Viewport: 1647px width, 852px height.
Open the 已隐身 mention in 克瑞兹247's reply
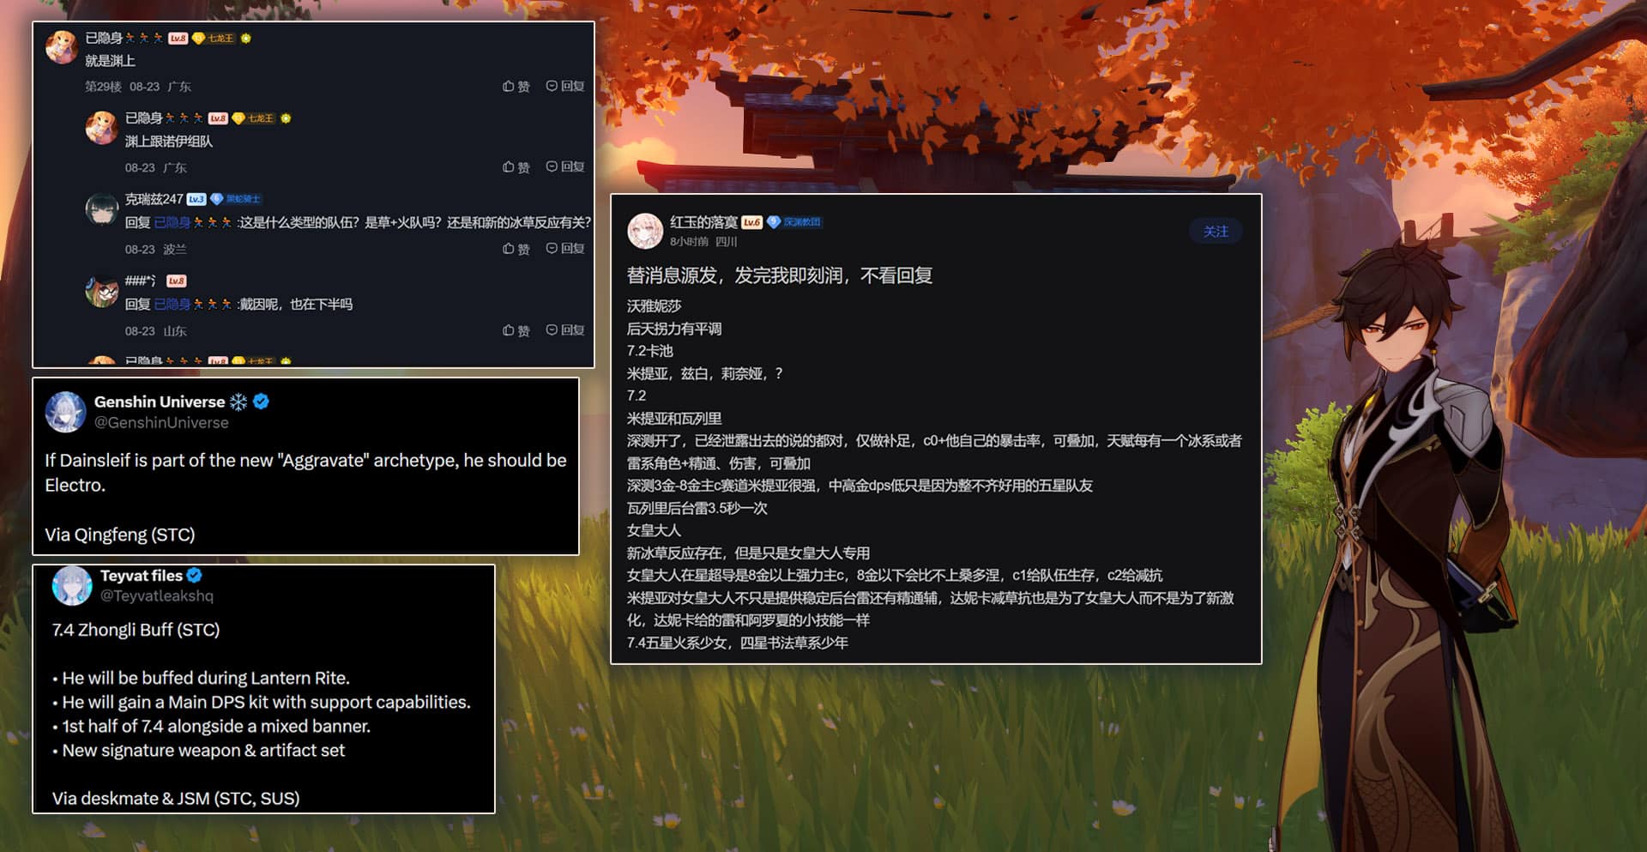[172, 223]
